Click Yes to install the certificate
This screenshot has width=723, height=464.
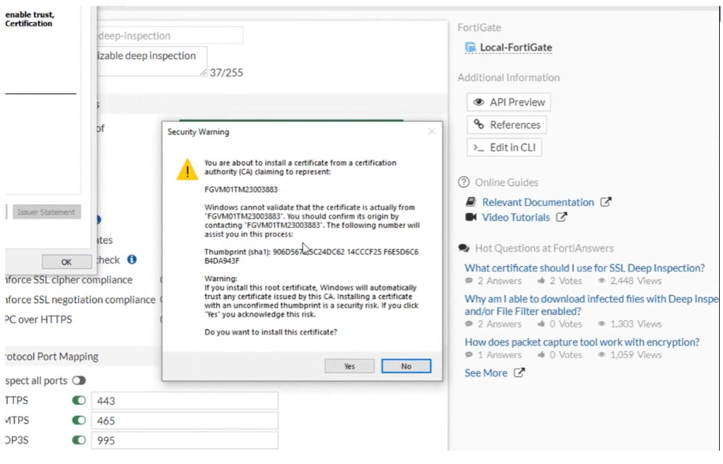click(350, 366)
